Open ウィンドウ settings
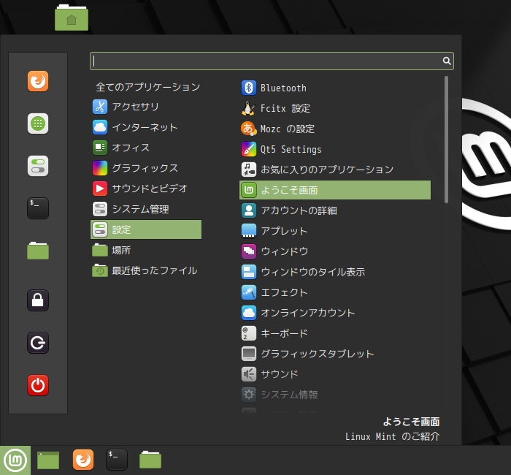The width and height of the screenshot is (511, 475). (335, 251)
